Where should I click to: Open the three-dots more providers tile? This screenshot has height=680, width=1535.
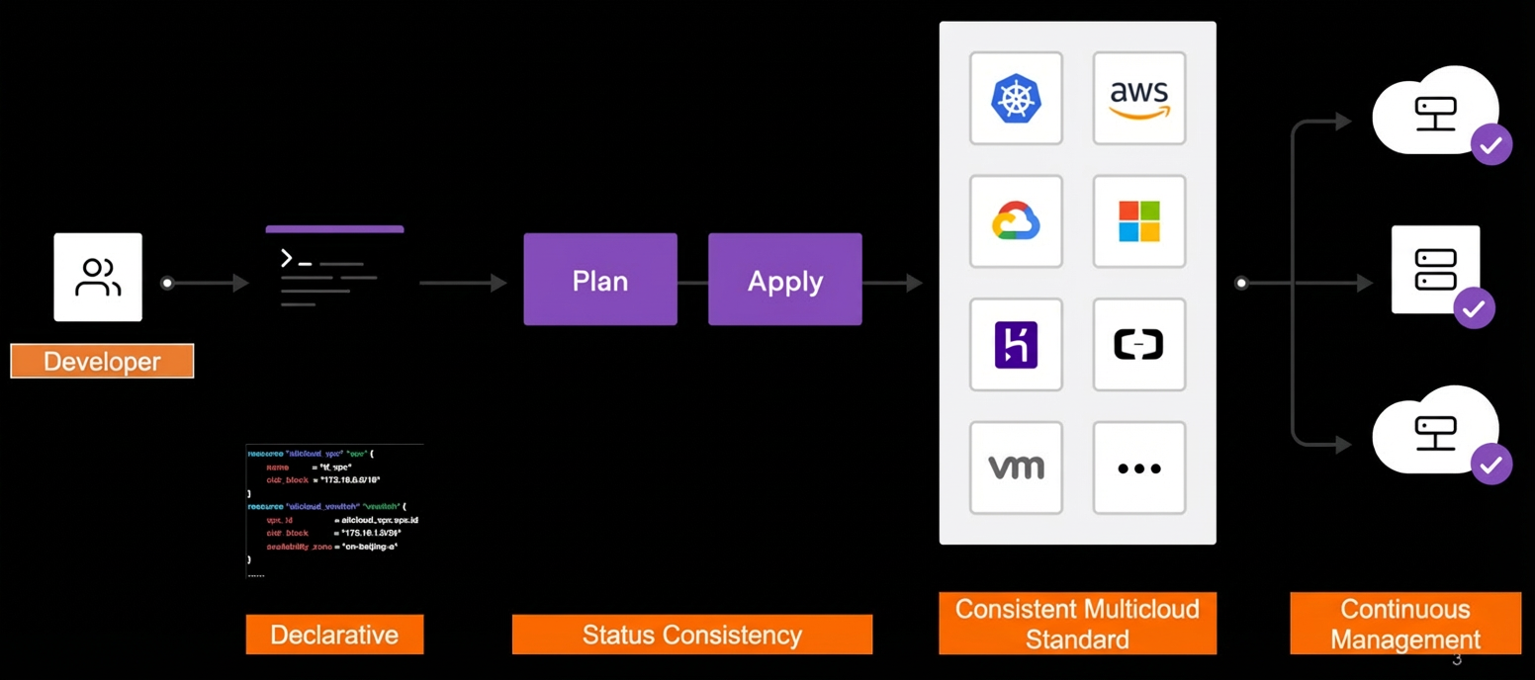click(x=1139, y=467)
